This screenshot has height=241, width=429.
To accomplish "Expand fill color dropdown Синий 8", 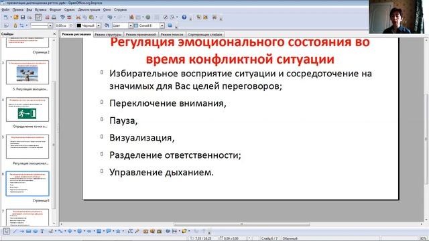I will pyautogui.click(x=162, y=25).
